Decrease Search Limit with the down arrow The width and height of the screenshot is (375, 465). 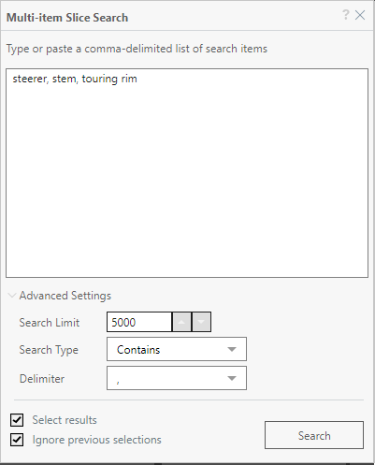coord(201,322)
